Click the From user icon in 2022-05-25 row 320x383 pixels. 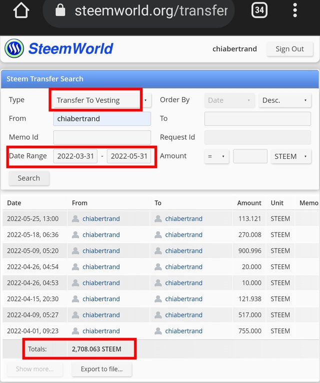click(75, 219)
